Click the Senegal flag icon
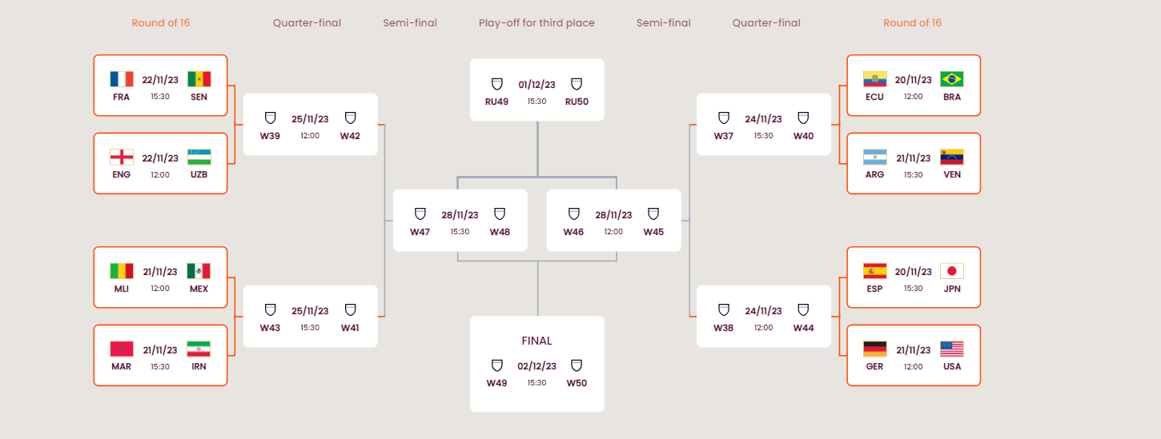 pos(199,78)
